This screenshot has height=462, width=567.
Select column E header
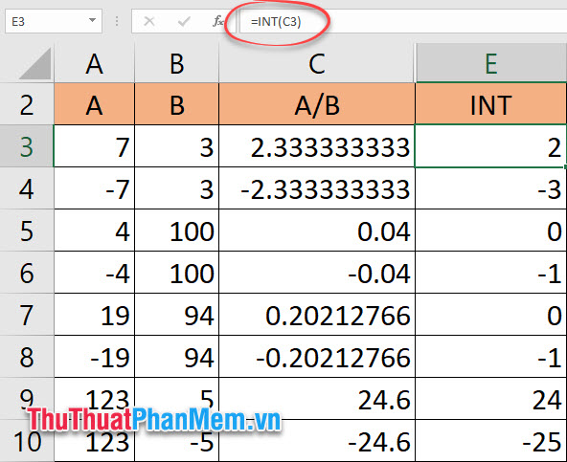(491, 63)
